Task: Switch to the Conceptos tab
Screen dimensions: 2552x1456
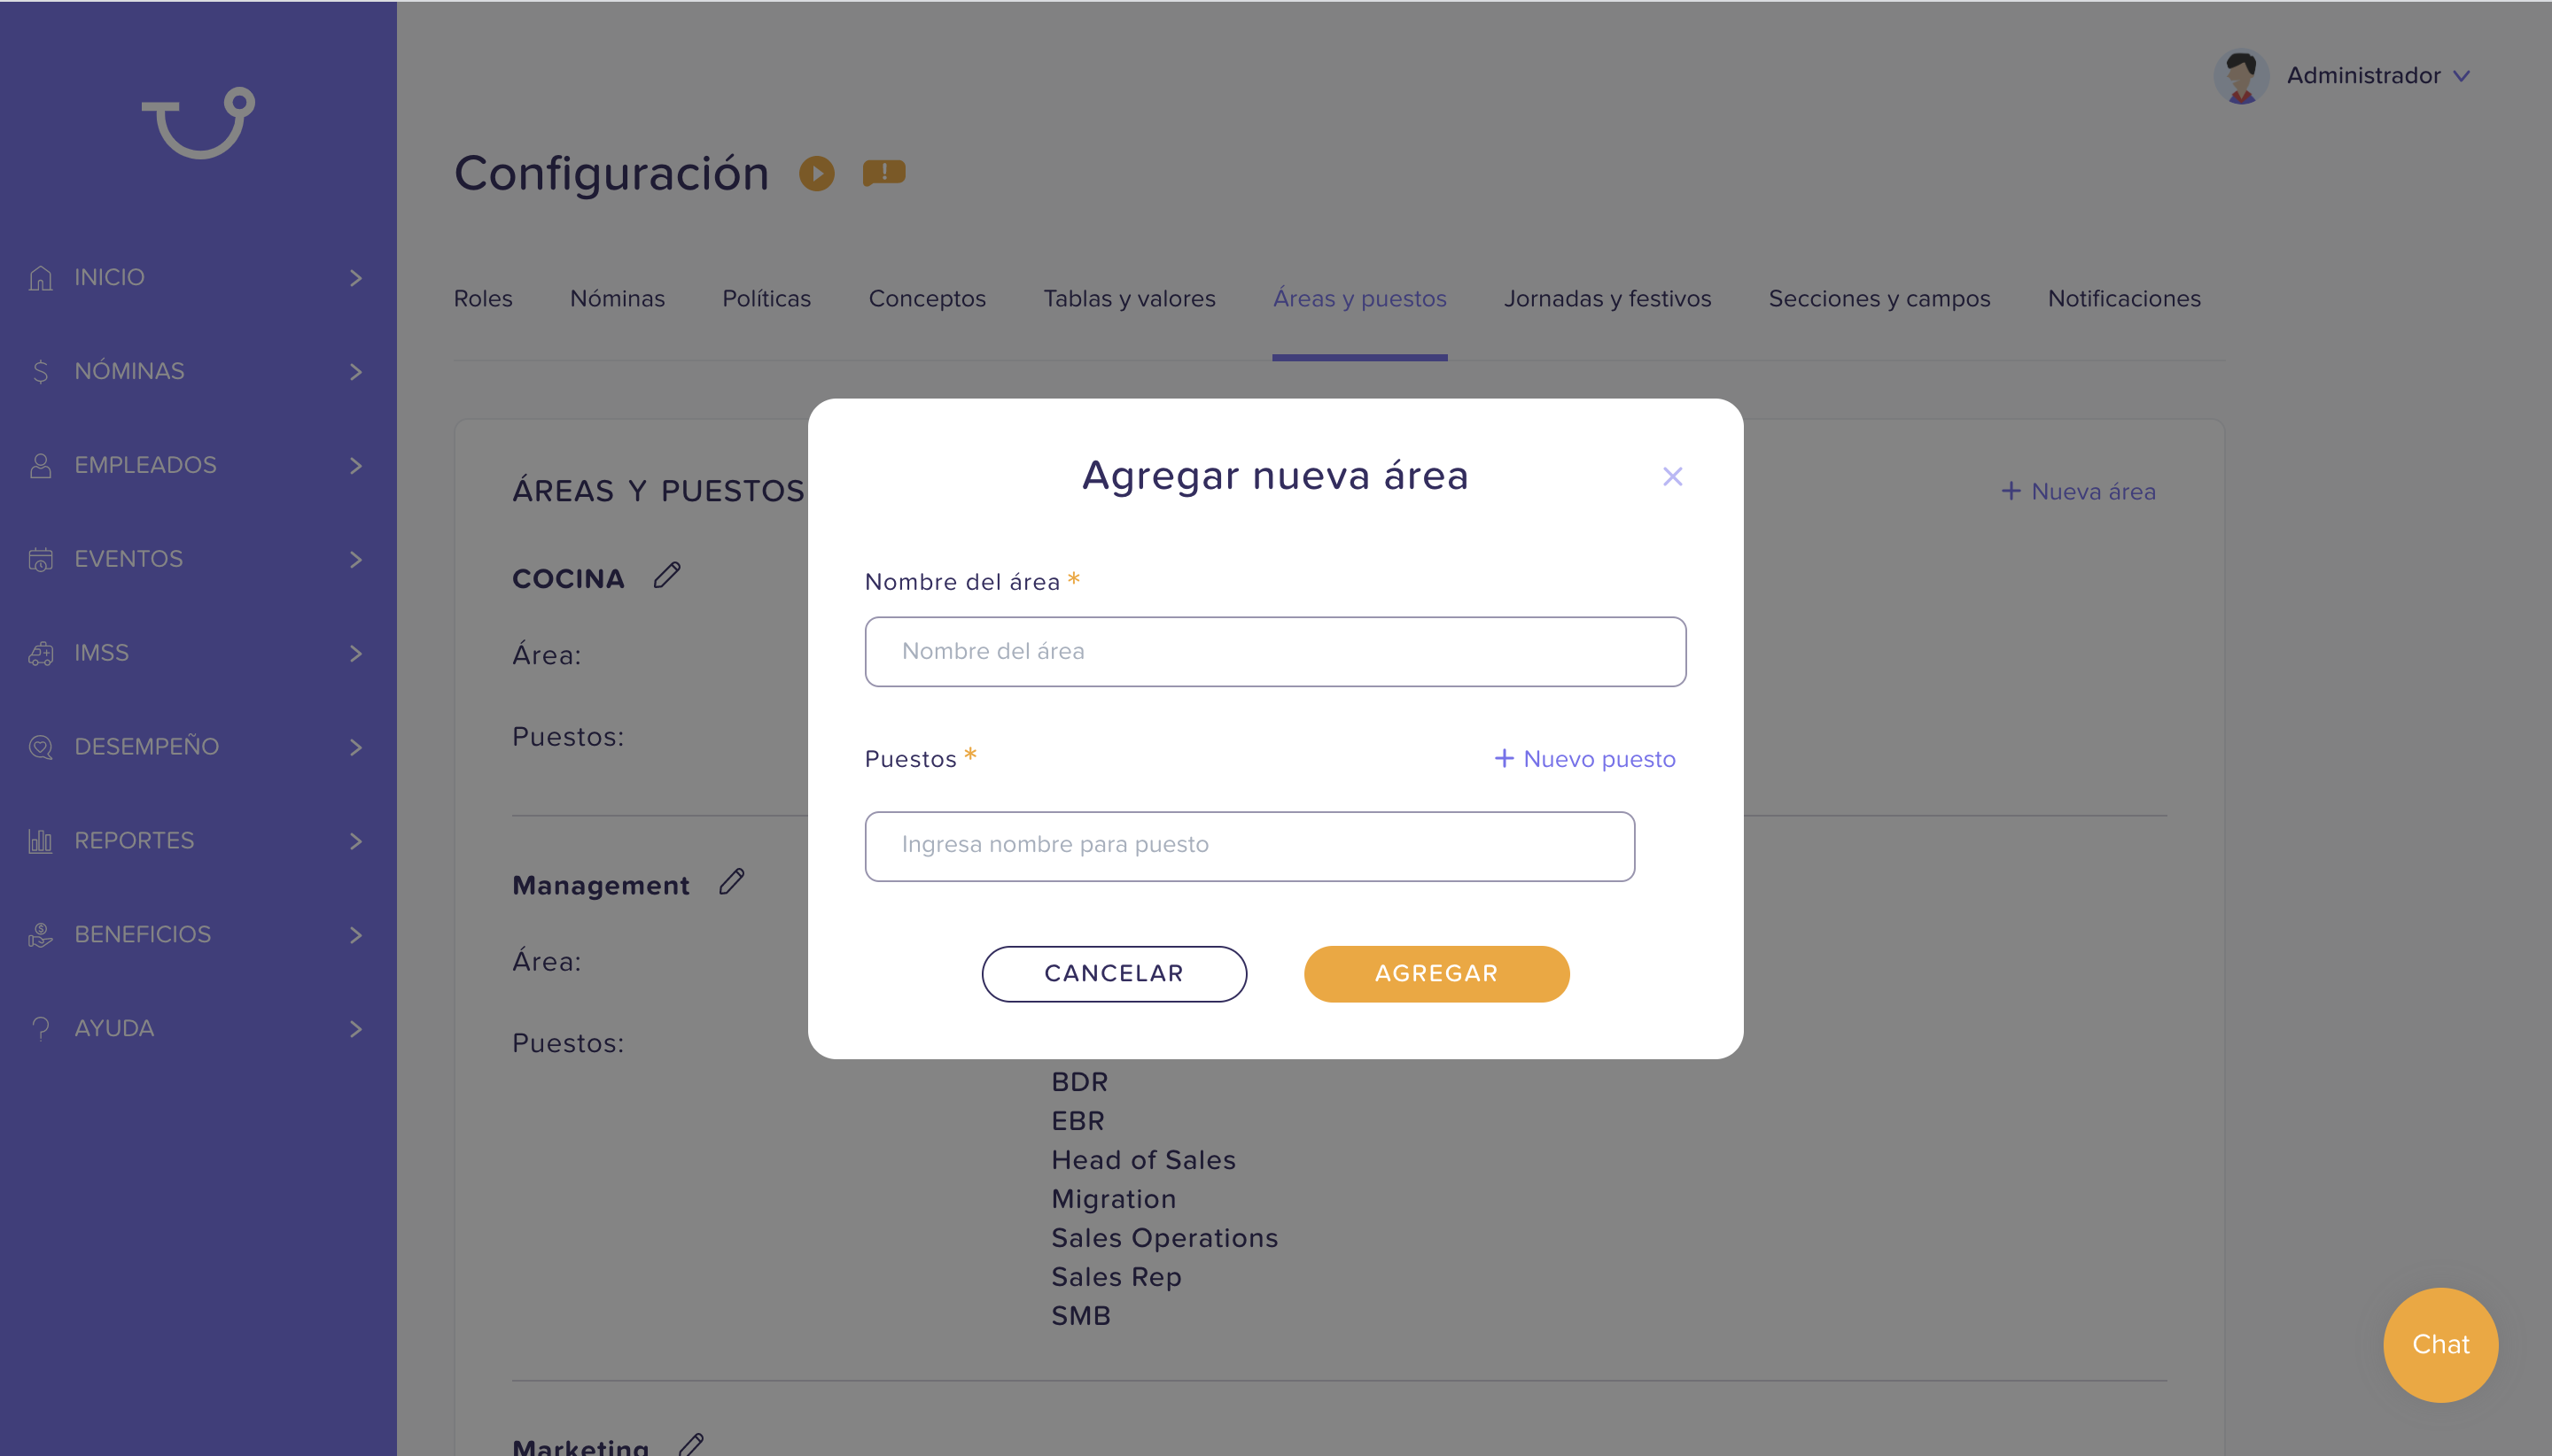Action: (x=926, y=298)
